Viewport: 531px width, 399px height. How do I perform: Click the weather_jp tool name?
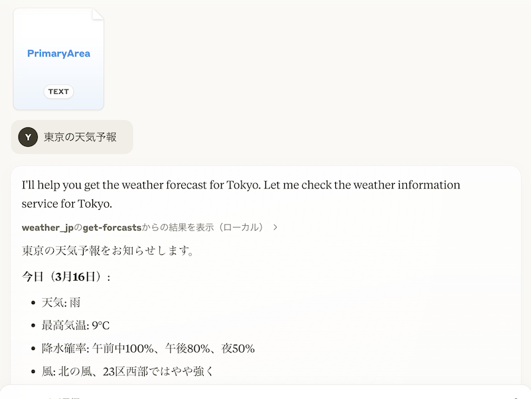click(x=47, y=228)
